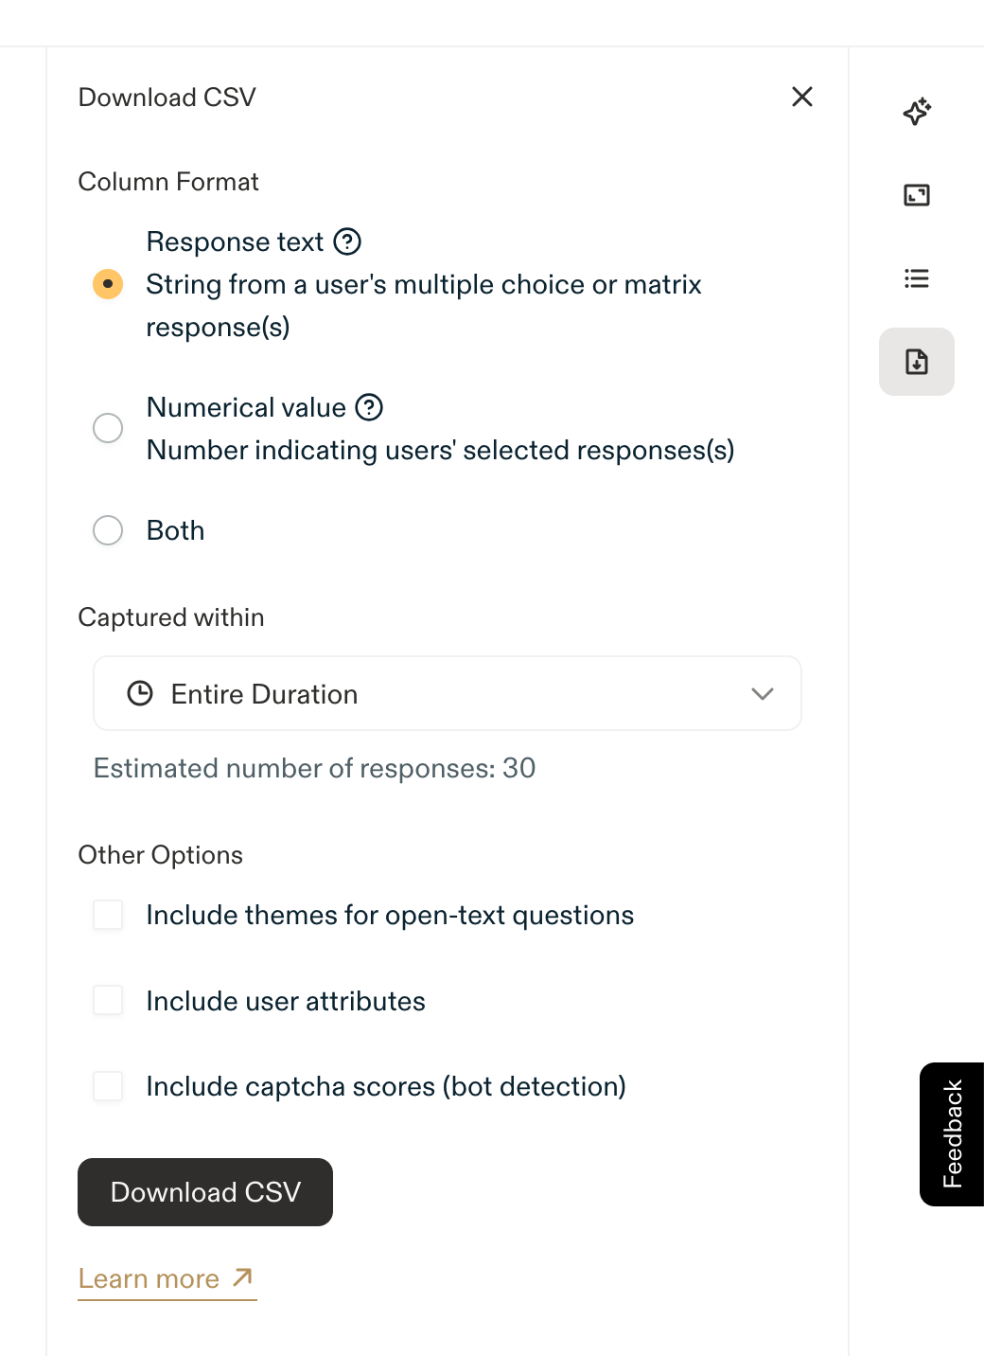The width and height of the screenshot is (984, 1356).
Task: Enable Include themes for open-text questions
Action: point(108,916)
